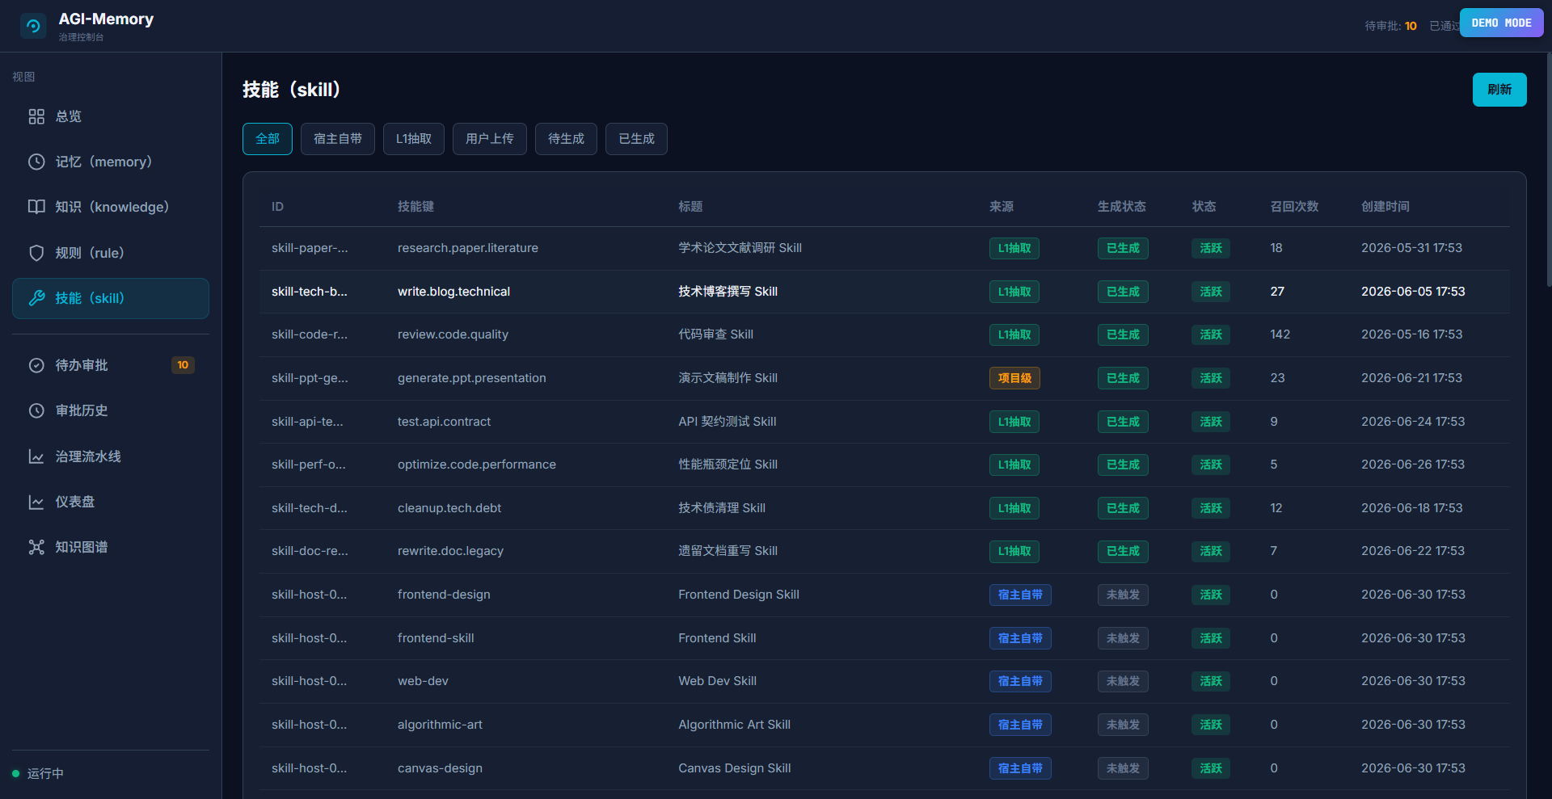Screen dimensions: 1552x799
Task: Click the DEMO MODE button
Action: 1501,23
